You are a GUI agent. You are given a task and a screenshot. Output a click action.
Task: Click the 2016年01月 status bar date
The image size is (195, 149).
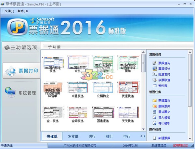pos(130,145)
